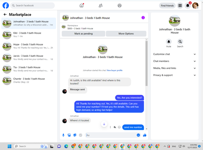This screenshot has width=203, height=150.
Task: Choose a sticker icon in composer
Action: 75,135
